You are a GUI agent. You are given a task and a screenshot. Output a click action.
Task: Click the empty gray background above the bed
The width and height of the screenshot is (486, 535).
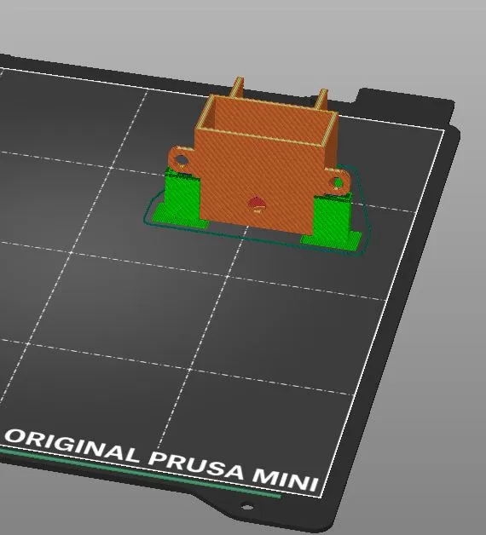pyautogui.click(x=239, y=34)
